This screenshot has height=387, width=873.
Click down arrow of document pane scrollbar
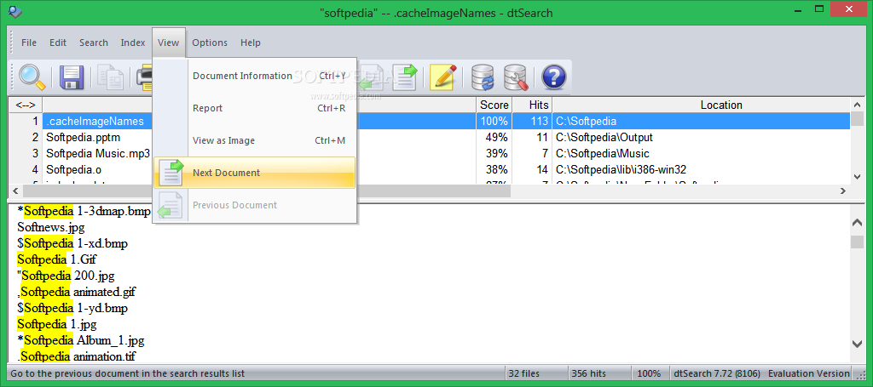tap(858, 343)
